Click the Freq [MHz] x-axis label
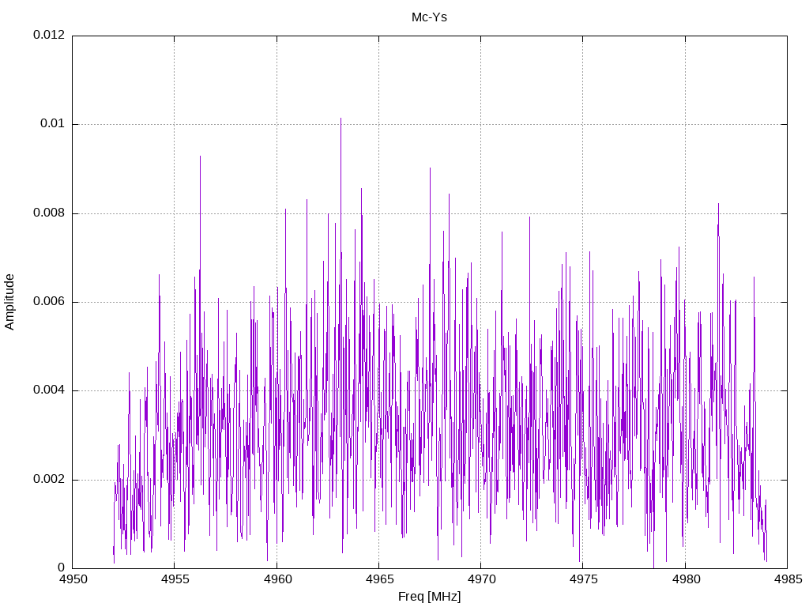This screenshot has height=607, width=809. 429,597
